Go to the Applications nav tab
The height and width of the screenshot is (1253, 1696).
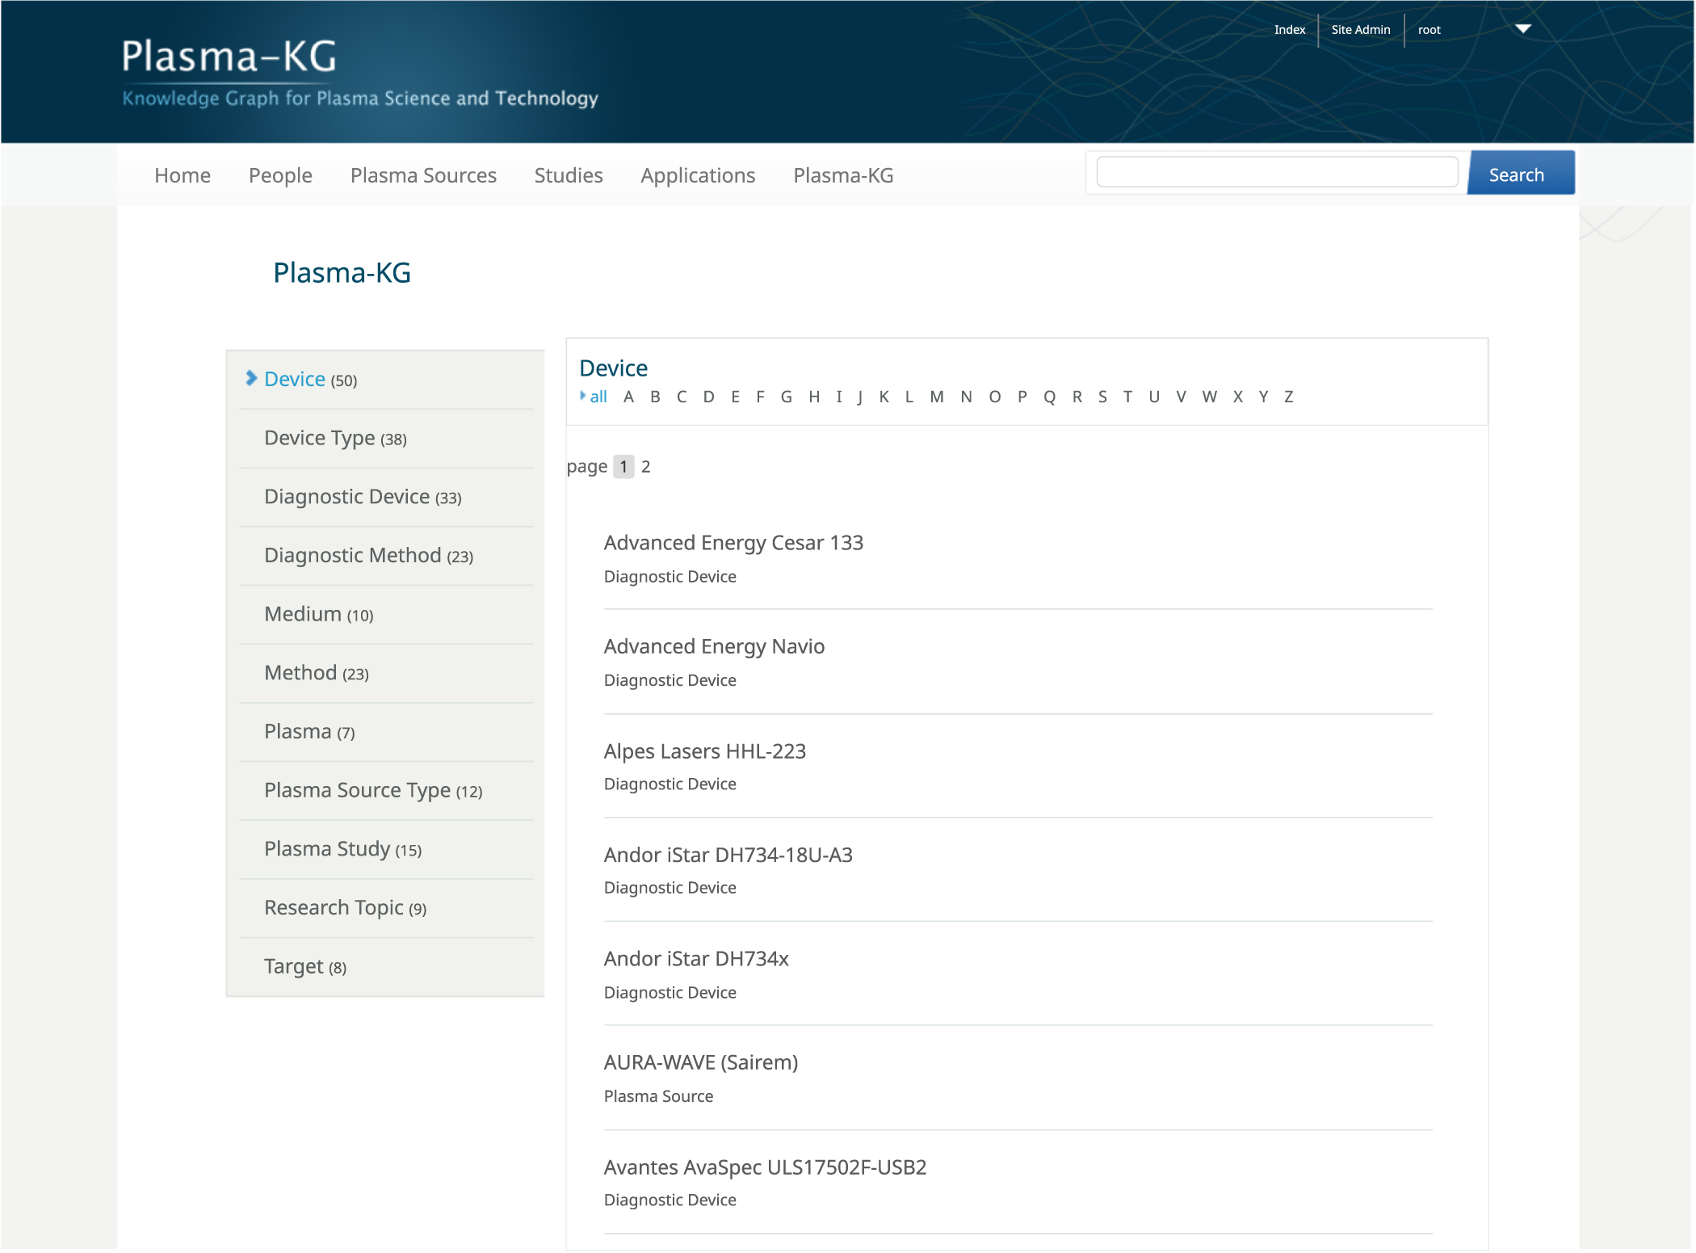pyautogui.click(x=698, y=175)
